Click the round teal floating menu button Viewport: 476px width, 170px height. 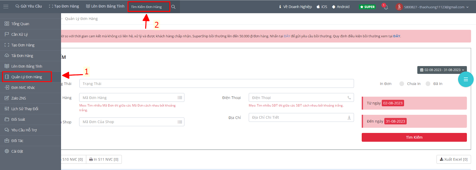(466, 79)
